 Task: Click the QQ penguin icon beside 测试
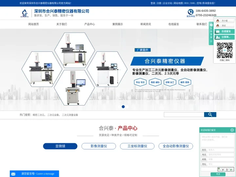click(x=218, y=26)
